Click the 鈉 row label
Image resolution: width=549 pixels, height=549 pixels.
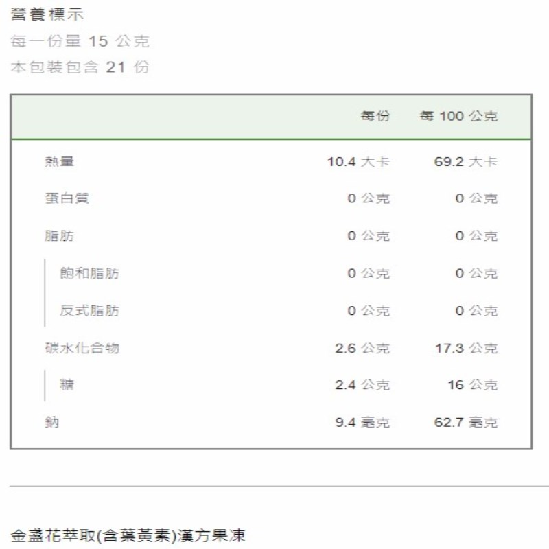coord(52,422)
